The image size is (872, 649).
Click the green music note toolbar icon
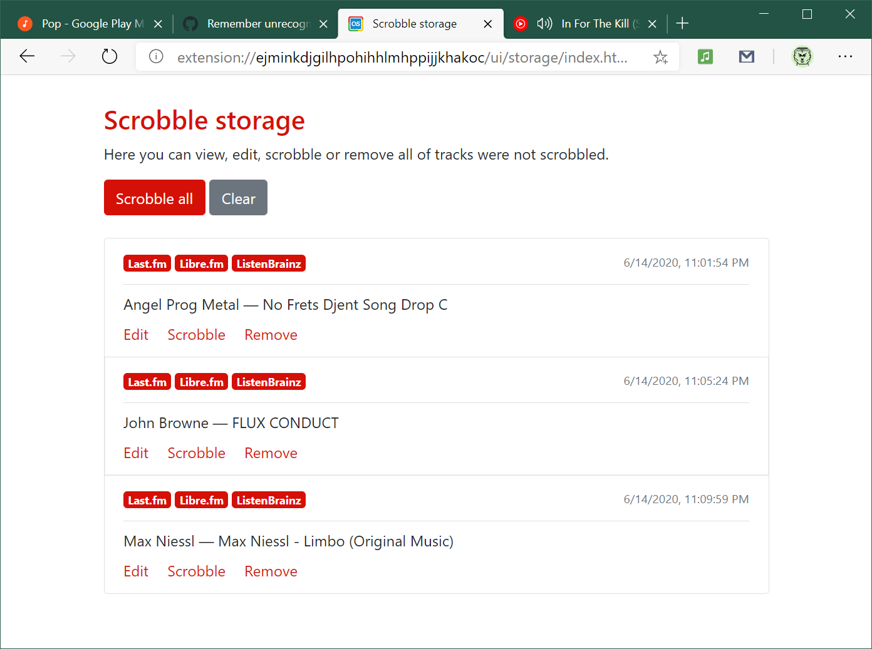(705, 56)
